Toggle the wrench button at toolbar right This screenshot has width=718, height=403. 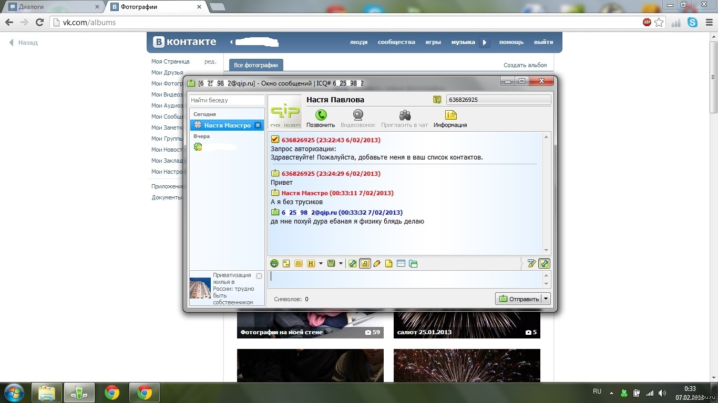544,263
